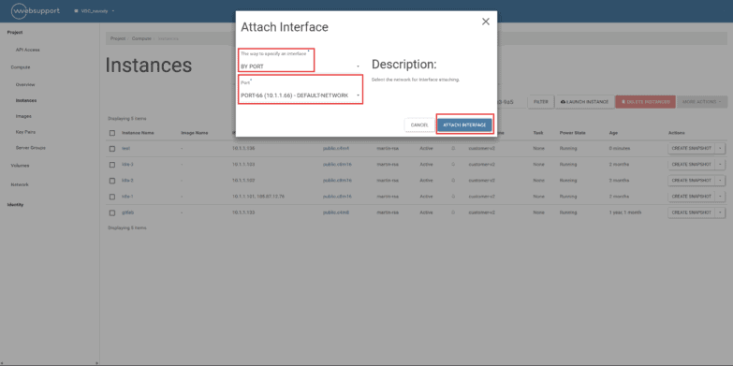Expand actions dropdown arrow in k8s-2 row
The width and height of the screenshot is (733, 366).
point(721,181)
